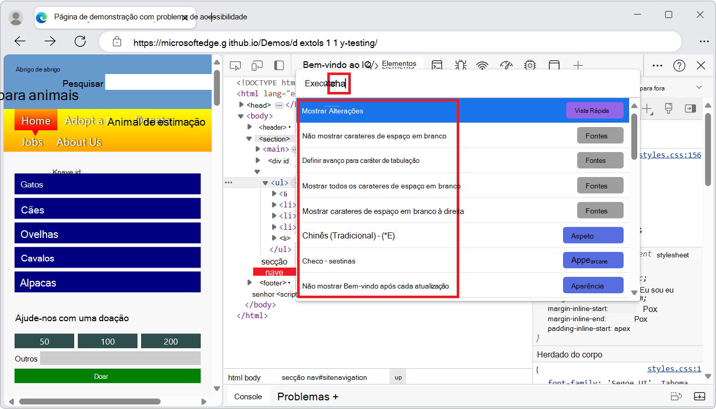
Task: Click the Outros donation input field
Action: [x=120, y=358]
